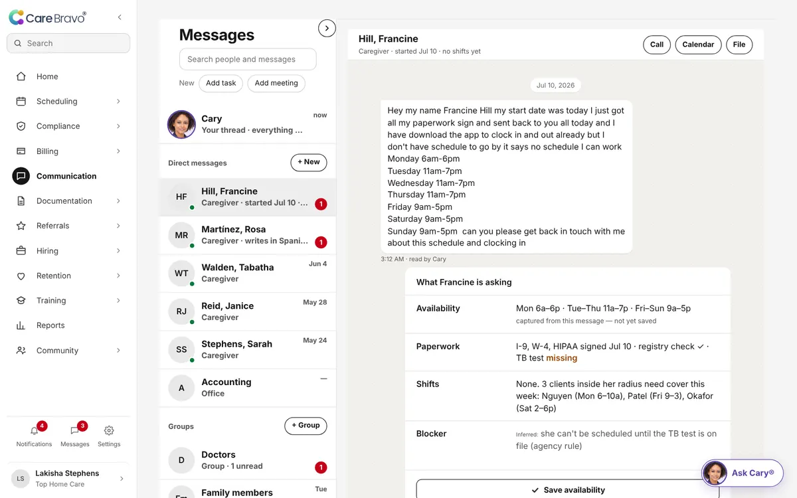
Task: Click the Hiring briefcase icon
Action: (21, 251)
